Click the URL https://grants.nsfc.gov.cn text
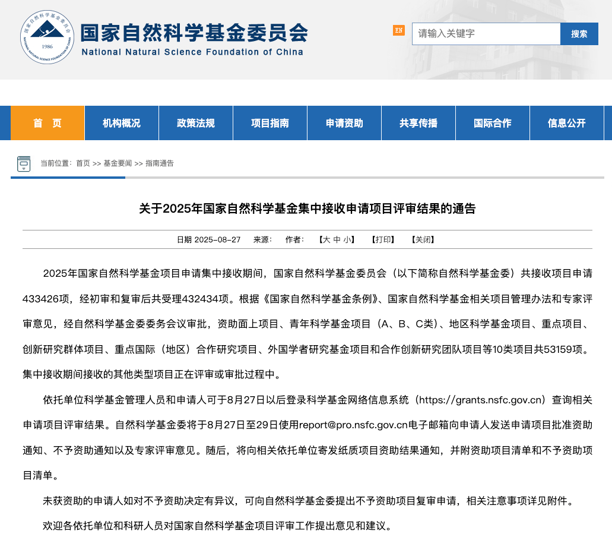 [481, 400]
